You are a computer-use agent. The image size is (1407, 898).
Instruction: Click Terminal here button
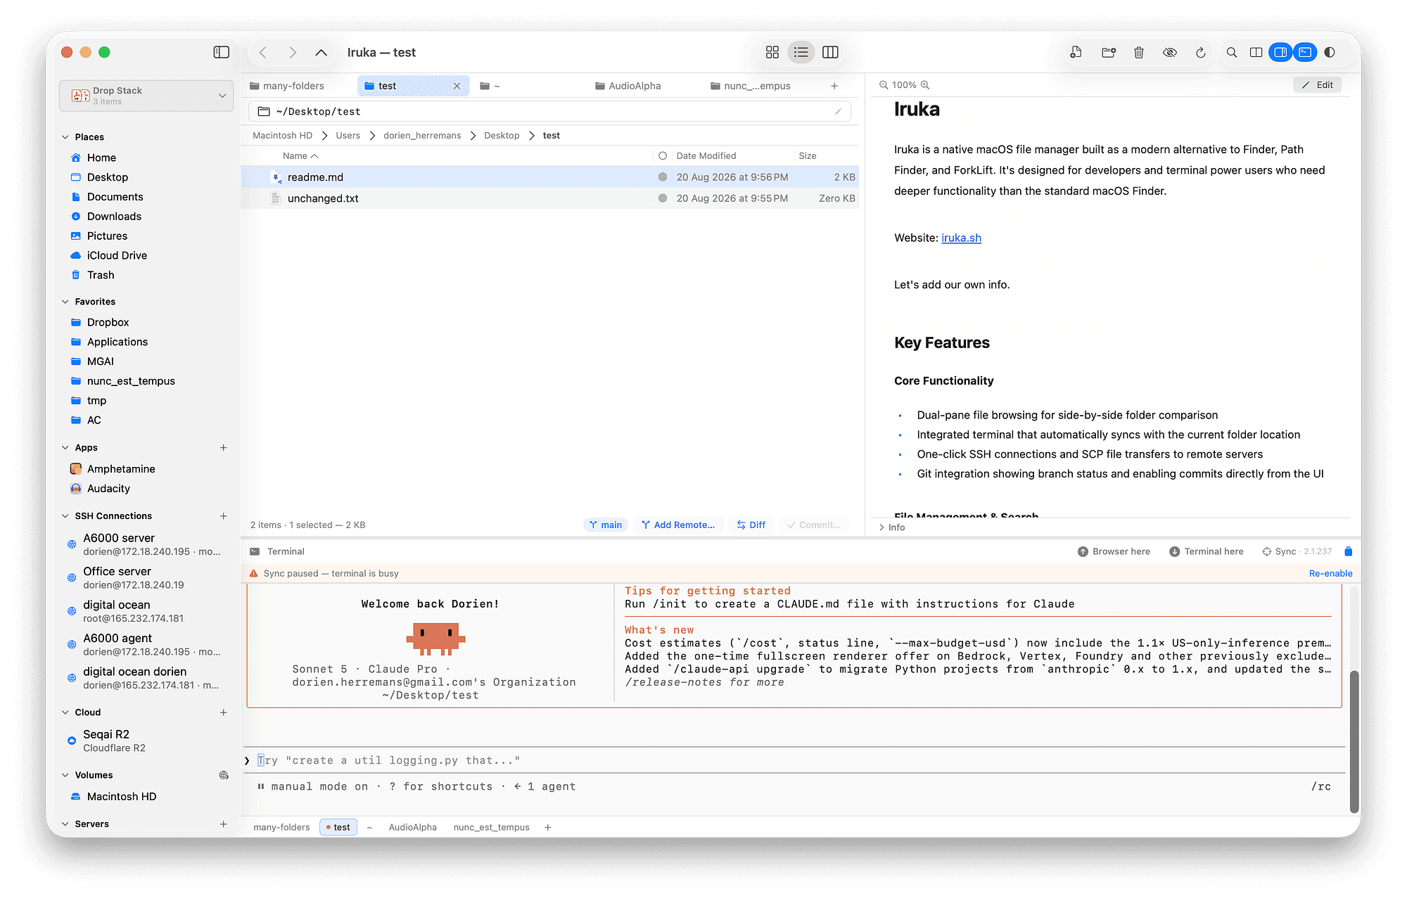[x=1207, y=552]
